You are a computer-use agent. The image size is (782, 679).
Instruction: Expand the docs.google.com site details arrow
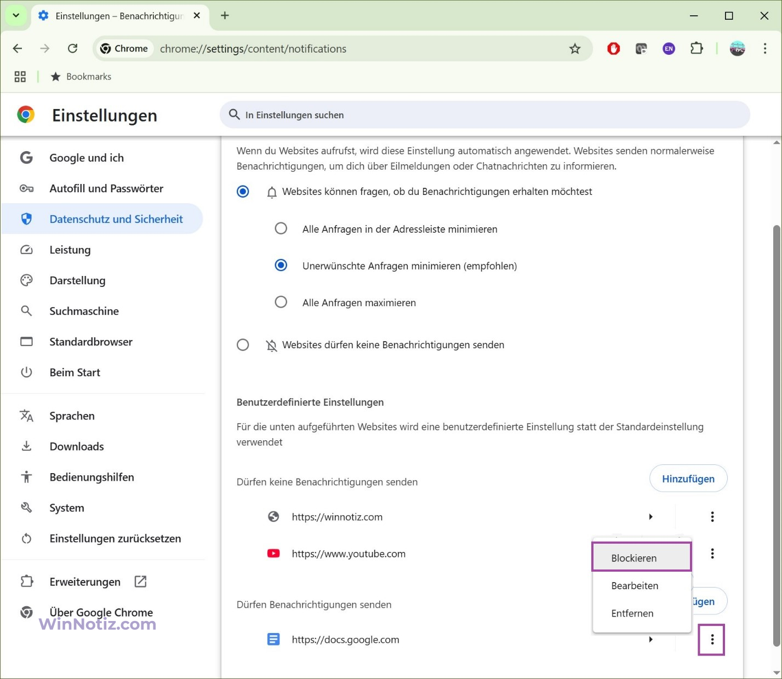click(650, 639)
